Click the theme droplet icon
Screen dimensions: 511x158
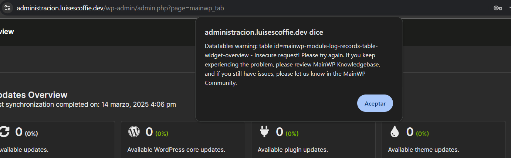(x=395, y=132)
